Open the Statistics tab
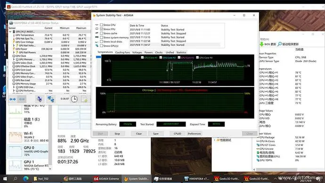This screenshot has width=325, height=183. 181,52
